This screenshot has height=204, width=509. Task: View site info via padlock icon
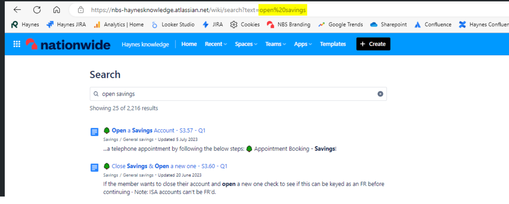[81, 10]
